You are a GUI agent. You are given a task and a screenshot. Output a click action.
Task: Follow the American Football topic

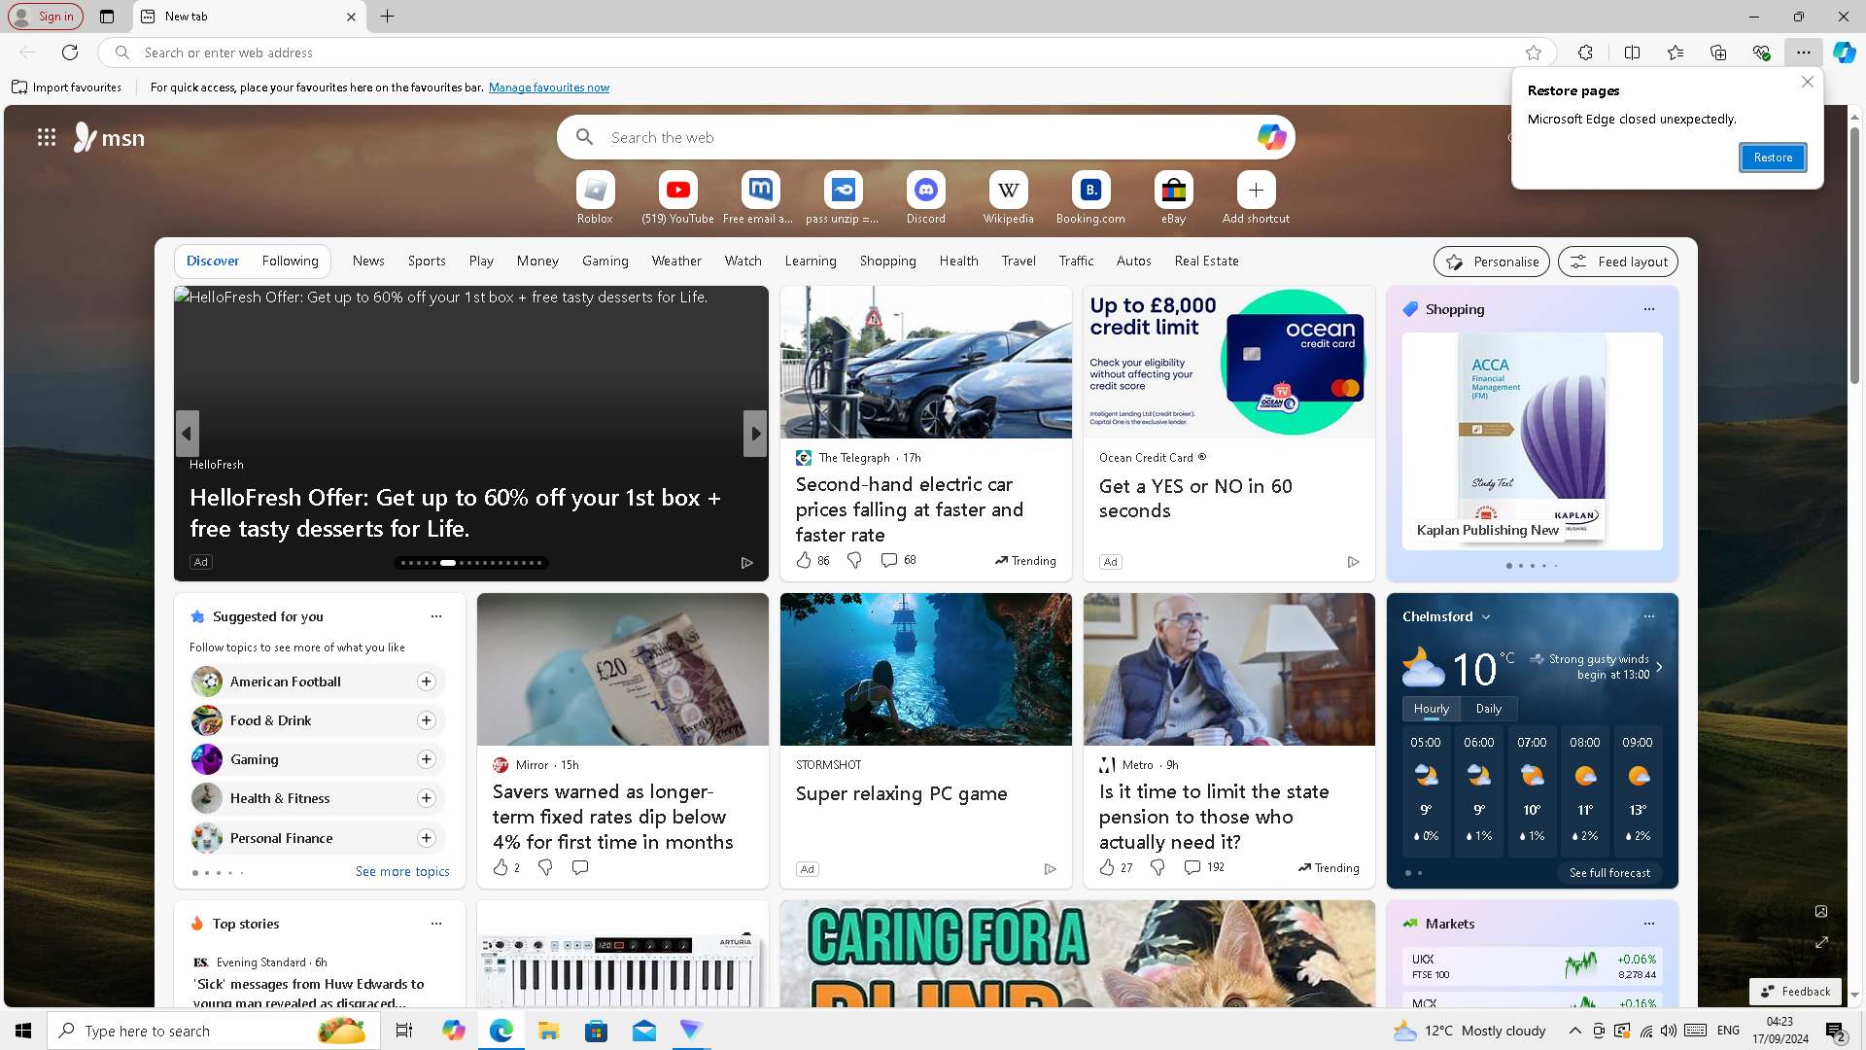coord(427,682)
